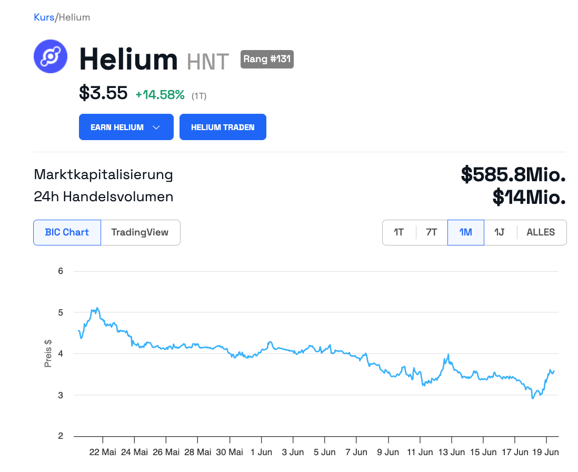Viewport: 578px width, 472px height.
Task: Select the 1J time range
Action: tap(500, 232)
